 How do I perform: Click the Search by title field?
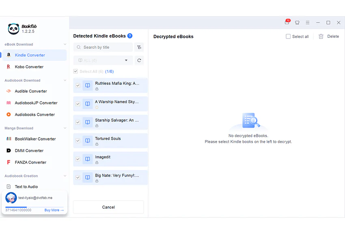click(103, 47)
